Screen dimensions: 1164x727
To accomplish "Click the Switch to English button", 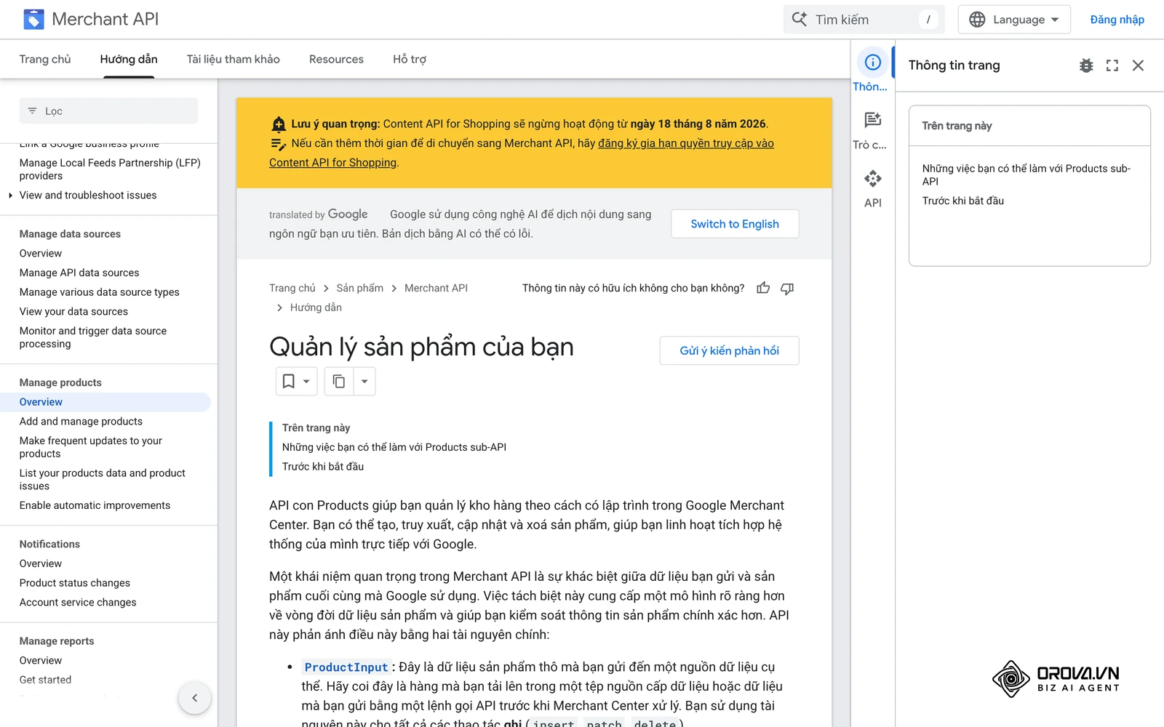I will (x=735, y=224).
